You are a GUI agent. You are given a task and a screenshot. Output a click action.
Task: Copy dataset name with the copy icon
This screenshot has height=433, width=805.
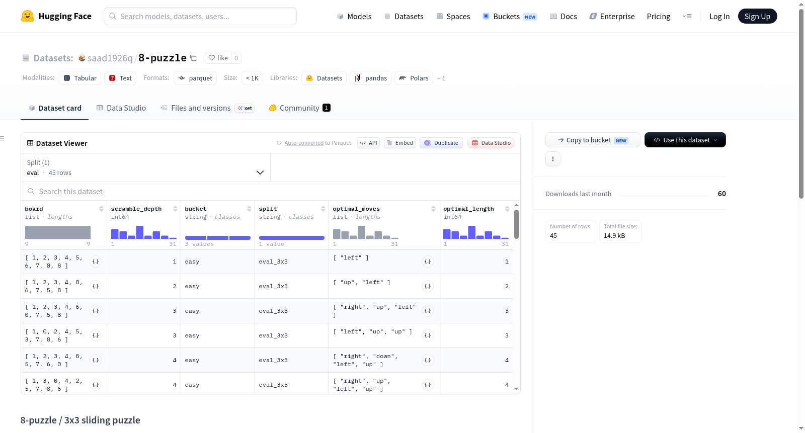[x=193, y=58]
